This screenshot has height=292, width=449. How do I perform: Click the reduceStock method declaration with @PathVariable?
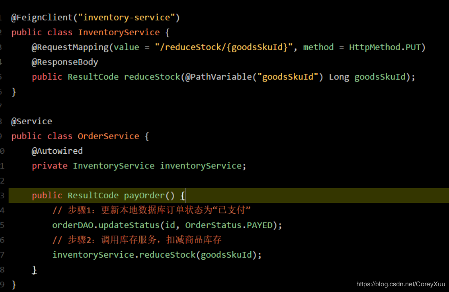coord(223,77)
